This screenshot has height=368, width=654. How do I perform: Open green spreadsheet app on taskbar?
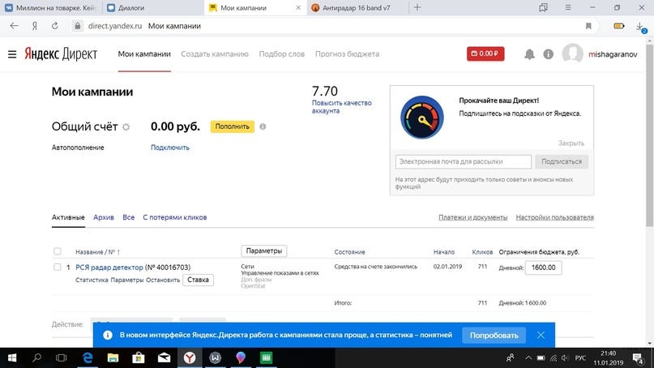click(266, 357)
